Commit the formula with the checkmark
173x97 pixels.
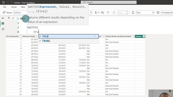13,18
